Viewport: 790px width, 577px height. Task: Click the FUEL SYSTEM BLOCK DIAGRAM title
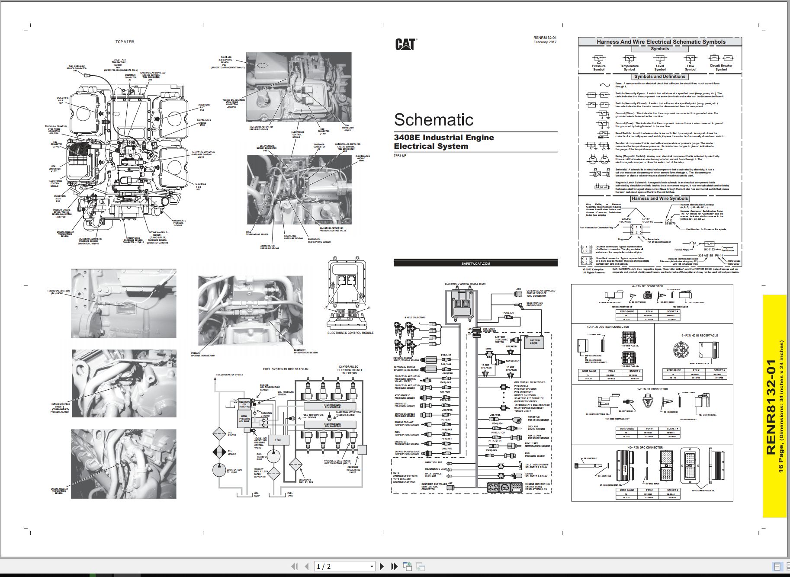click(x=286, y=369)
